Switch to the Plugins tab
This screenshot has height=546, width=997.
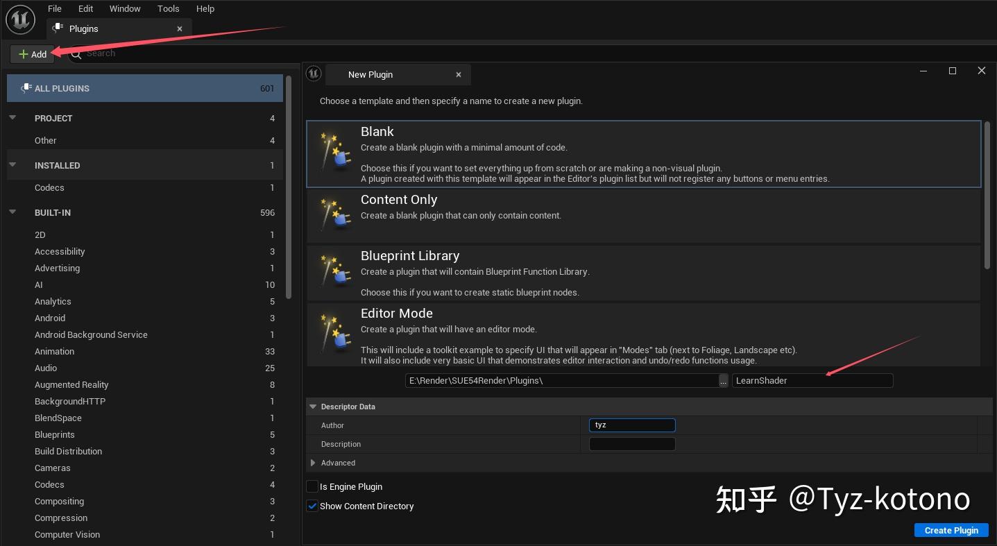coord(84,28)
